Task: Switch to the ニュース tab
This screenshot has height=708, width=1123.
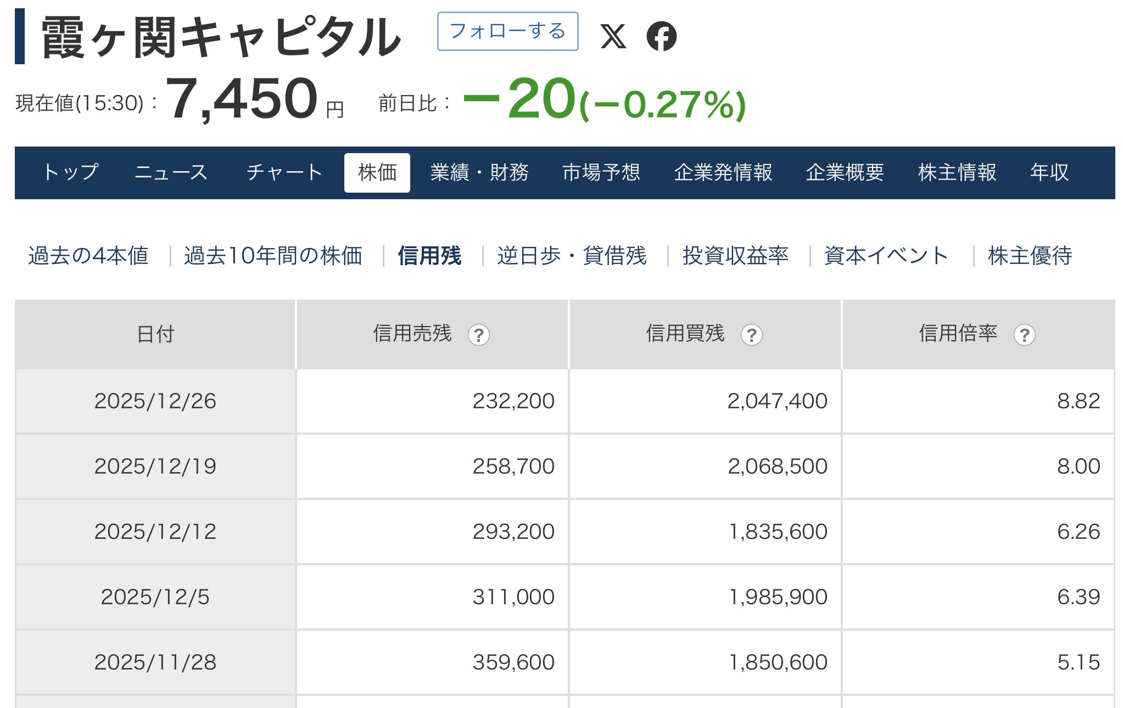Action: click(x=171, y=172)
